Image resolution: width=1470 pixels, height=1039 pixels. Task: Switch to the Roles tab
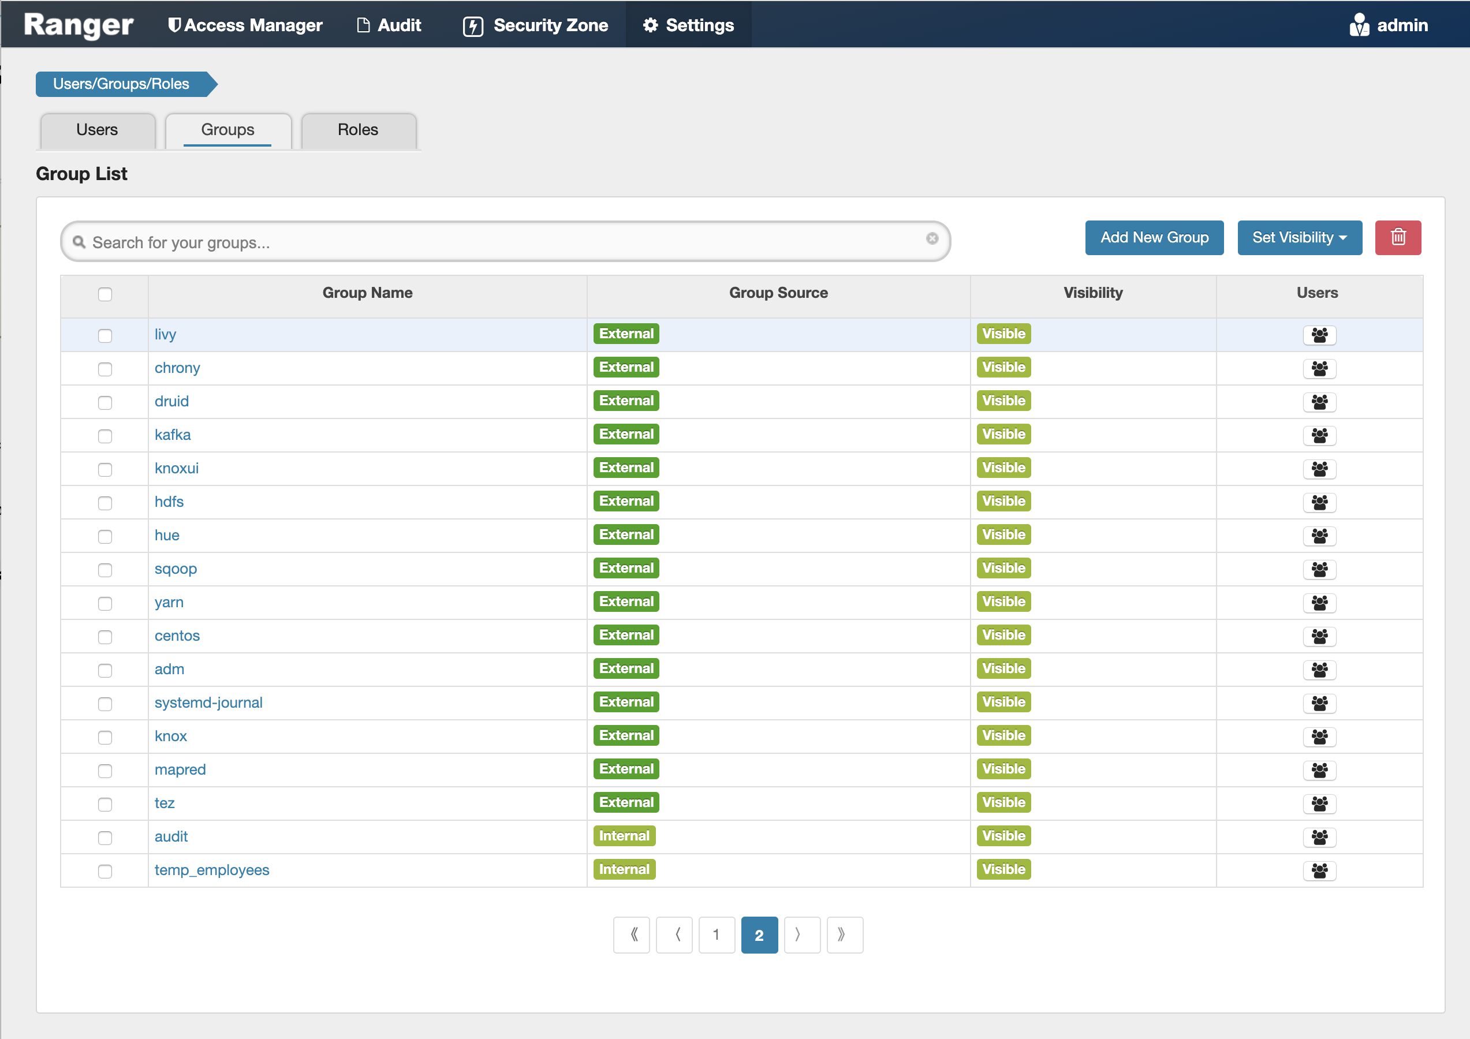[358, 130]
